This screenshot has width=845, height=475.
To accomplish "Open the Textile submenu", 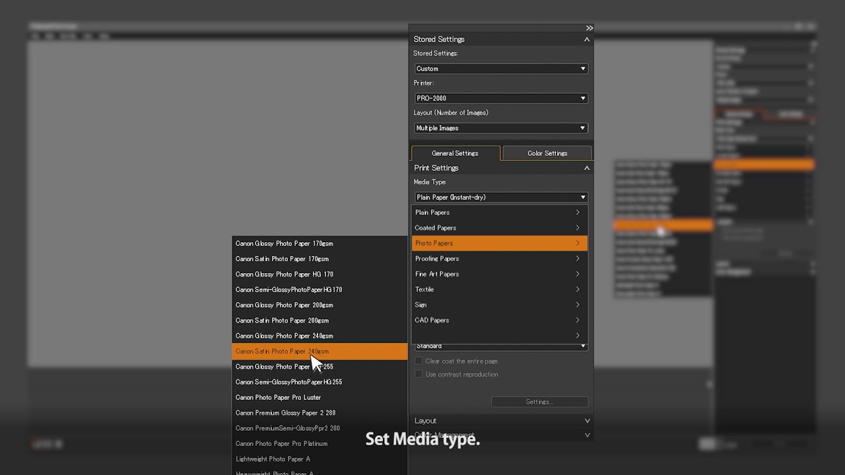I will (499, 290).
